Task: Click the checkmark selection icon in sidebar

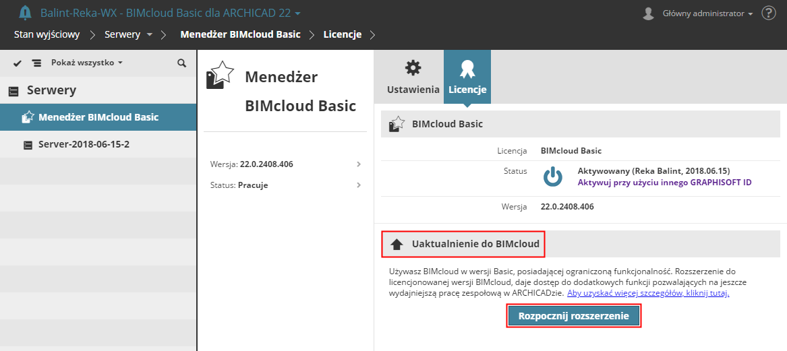Action: (17, 63)
